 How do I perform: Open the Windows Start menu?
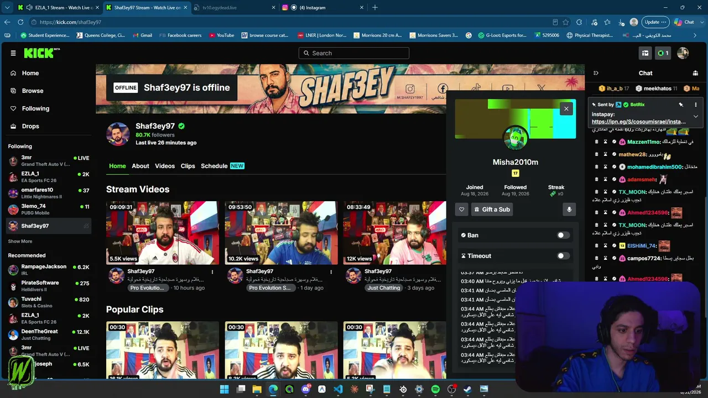pyautogui.click(x=225, y=389)
